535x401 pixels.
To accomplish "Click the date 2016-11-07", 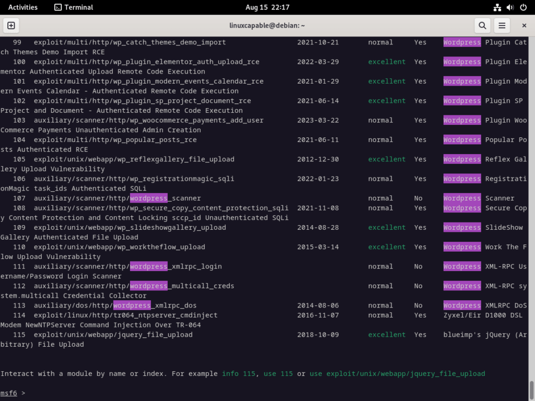I will pyautogui.click(x=318, y=315).
